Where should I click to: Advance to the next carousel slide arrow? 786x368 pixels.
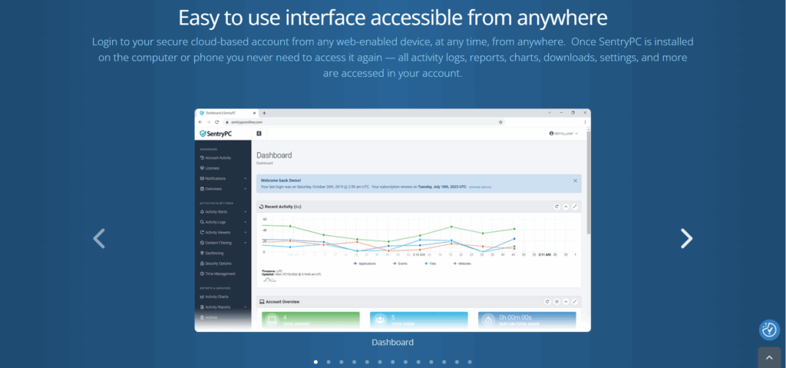tap(686, 238)
